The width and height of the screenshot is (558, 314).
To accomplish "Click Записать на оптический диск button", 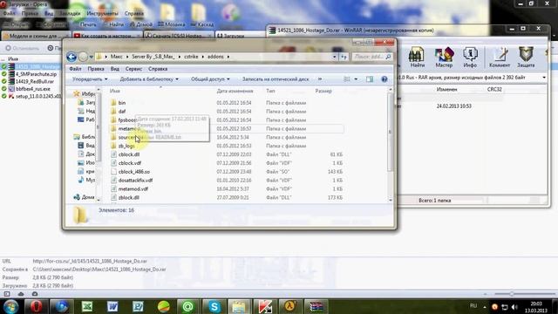I will 276,79.
